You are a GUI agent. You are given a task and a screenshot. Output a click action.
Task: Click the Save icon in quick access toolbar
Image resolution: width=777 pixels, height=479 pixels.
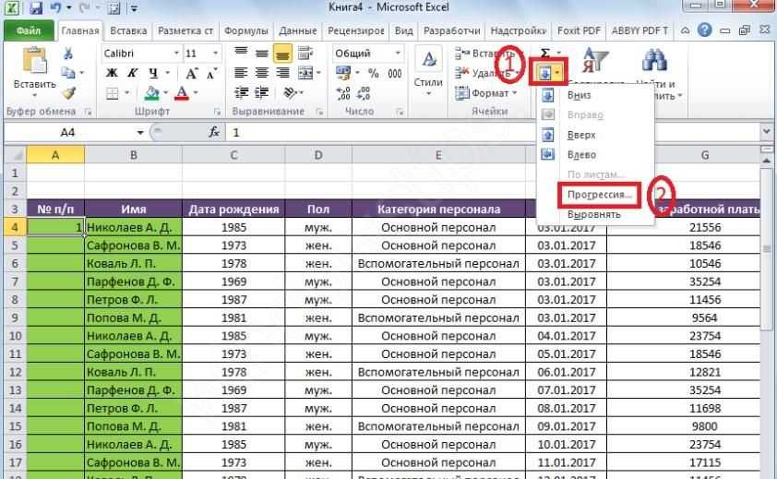click(x=35, y=9)
